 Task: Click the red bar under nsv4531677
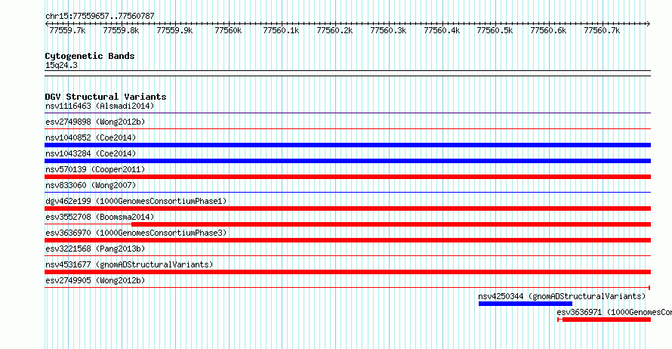point(347,272)
